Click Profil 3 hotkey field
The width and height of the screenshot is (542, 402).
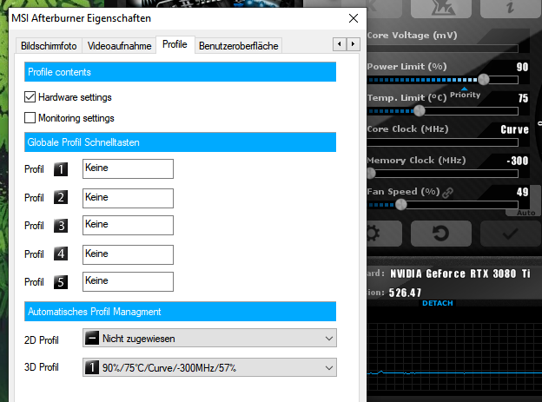128,225
